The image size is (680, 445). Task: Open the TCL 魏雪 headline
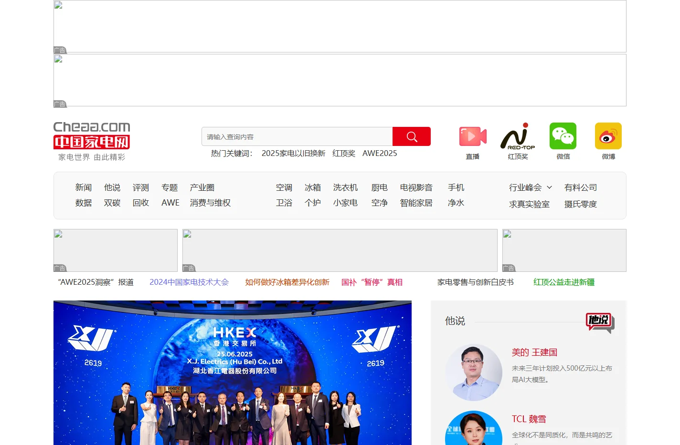point(529,419)
